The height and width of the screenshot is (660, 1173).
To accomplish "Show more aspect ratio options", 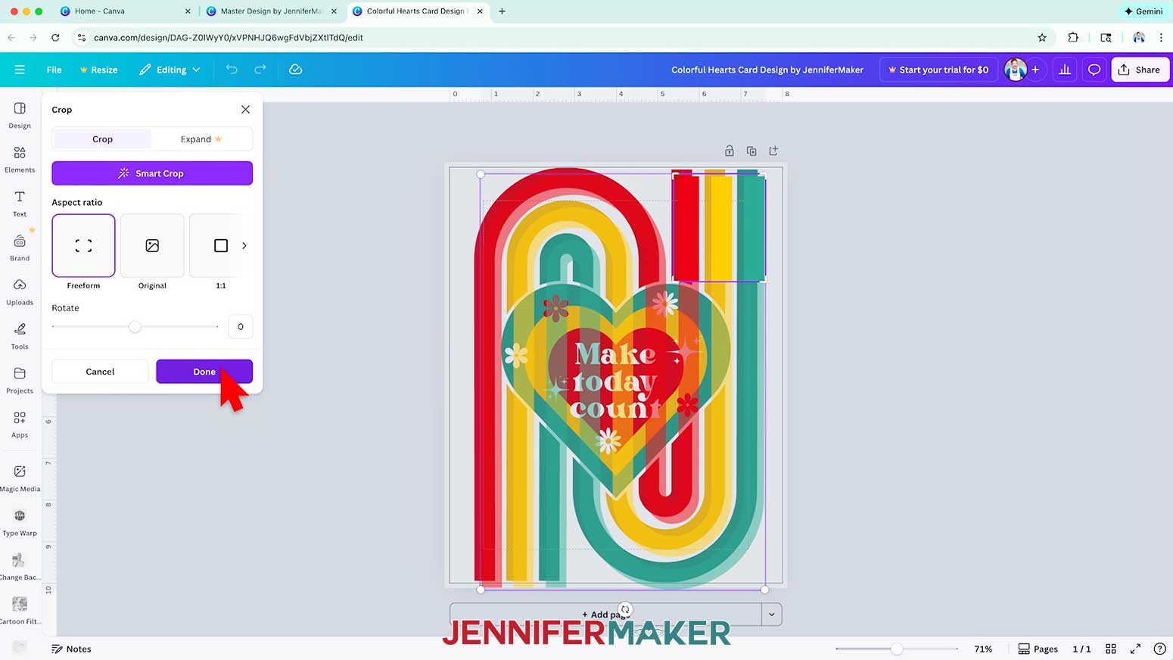I will 244,245.
